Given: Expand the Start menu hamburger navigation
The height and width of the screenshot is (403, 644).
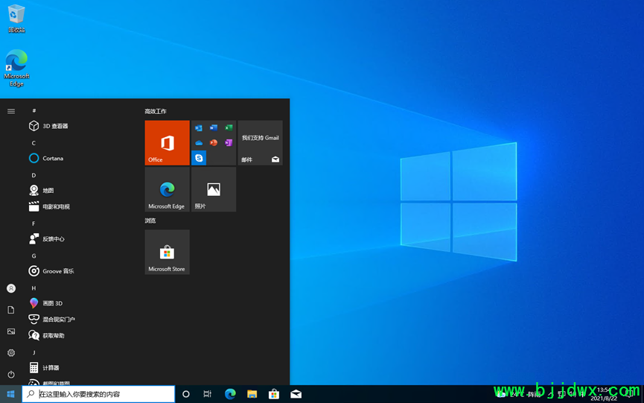Looking at the screenshot, I should tap(11, 111).
